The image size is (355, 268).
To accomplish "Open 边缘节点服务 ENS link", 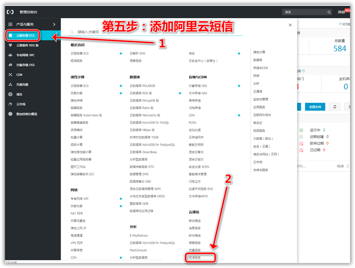I will click(201, 189).
